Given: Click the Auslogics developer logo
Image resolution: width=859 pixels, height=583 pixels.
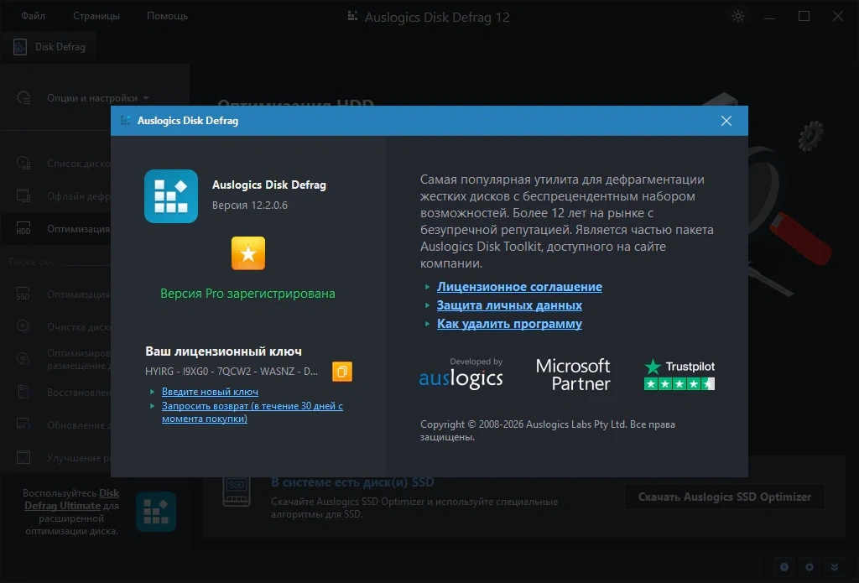Looking at the screenshot, I should 461,373.
